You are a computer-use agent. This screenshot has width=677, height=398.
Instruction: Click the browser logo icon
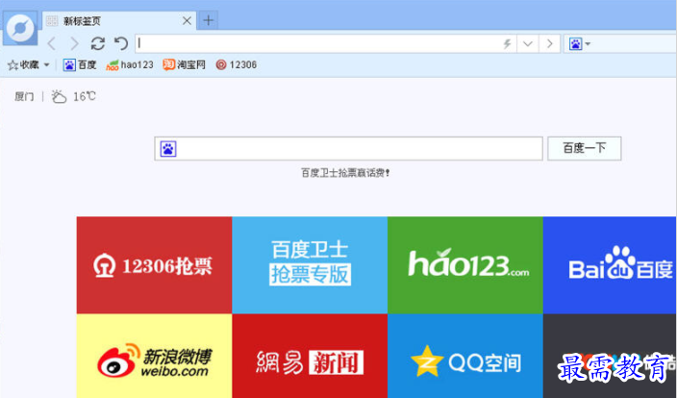pyautogui.click(x=20, y=29)
